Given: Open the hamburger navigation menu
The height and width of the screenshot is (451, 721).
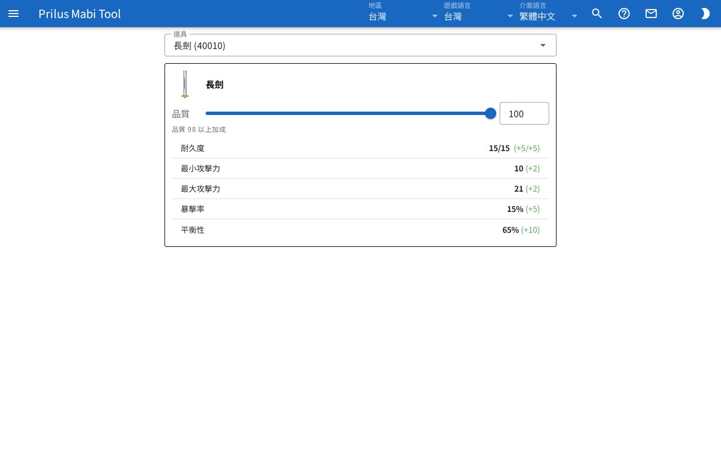Looking at the screenshot, I should coord(14,14).
